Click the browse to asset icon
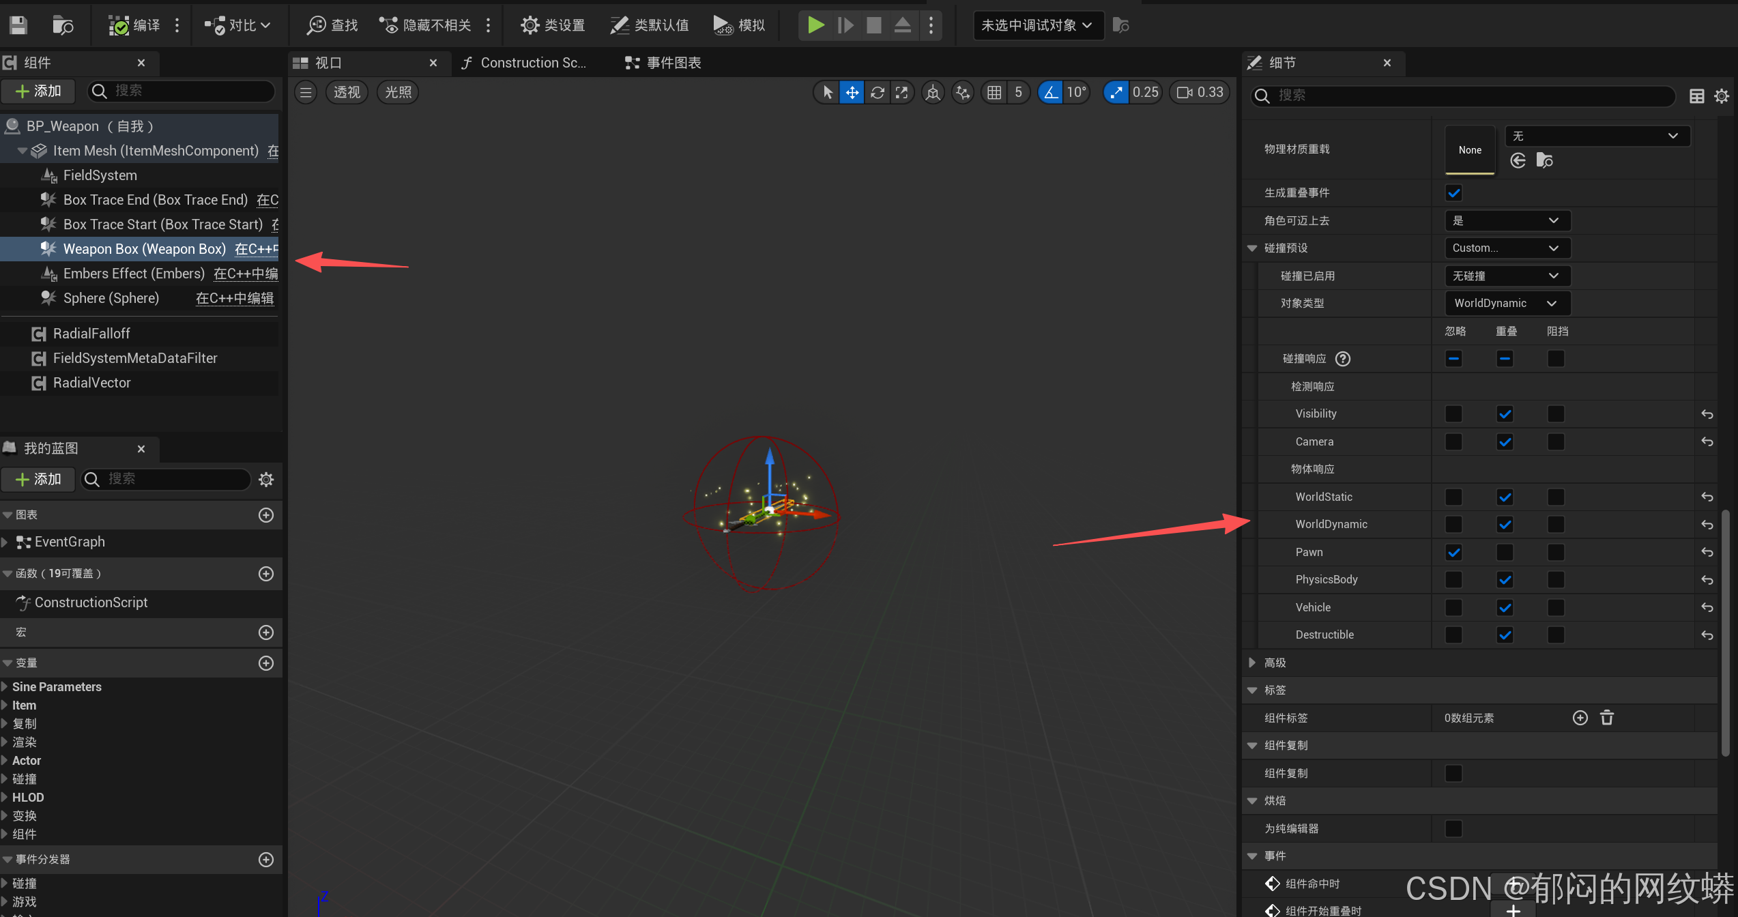This screenshot has width=1738, height=917. tap(63, 25)
